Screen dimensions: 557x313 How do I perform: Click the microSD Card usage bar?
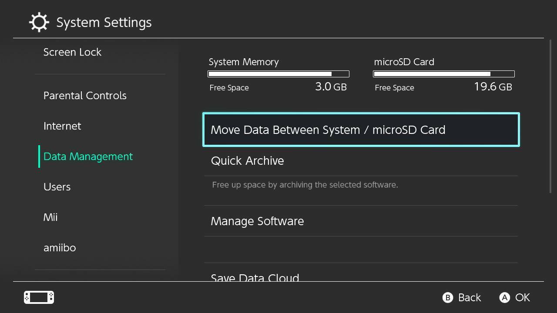444,74
